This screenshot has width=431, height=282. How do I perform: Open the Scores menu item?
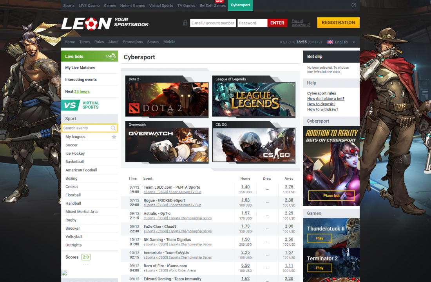[x=153, y=42]
